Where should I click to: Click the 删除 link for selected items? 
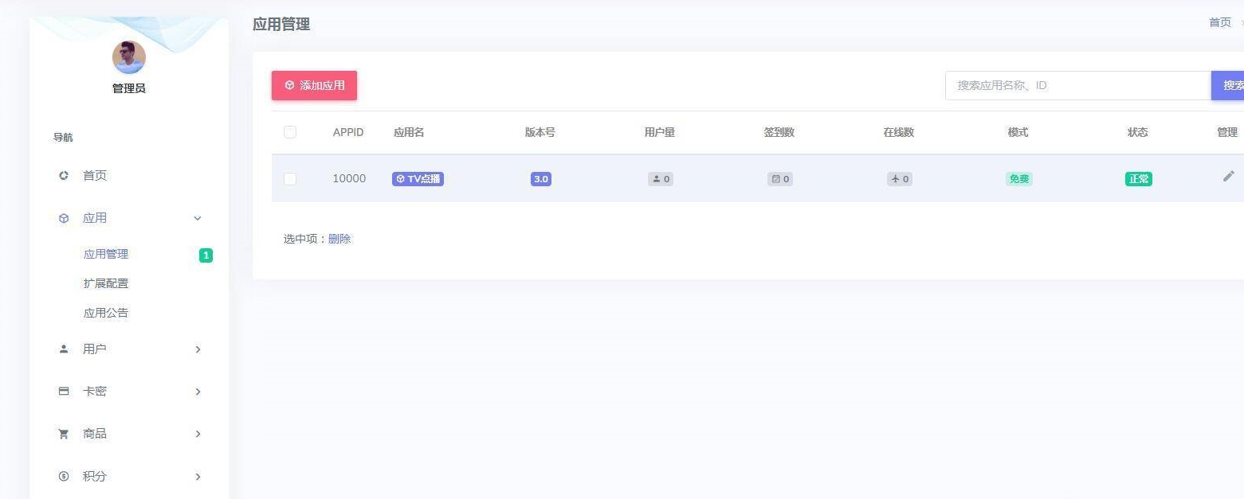tap(339, 239)
